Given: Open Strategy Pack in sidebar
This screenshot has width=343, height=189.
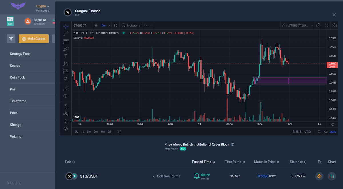Looking at the screenshot, I should [x=20, y=54].
